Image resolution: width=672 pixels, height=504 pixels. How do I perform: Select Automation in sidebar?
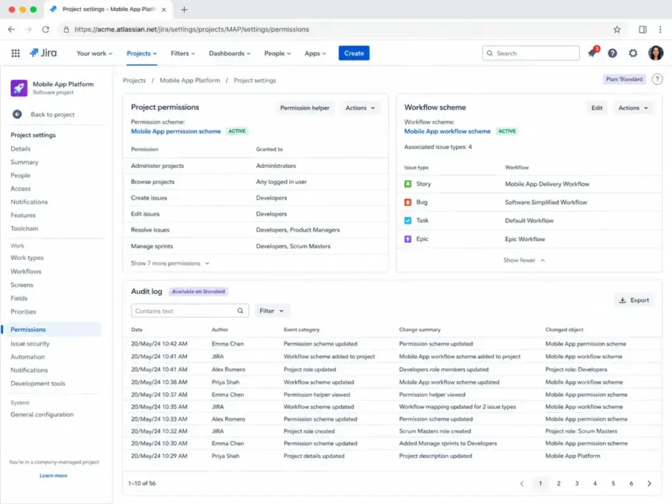click(28, 356)
